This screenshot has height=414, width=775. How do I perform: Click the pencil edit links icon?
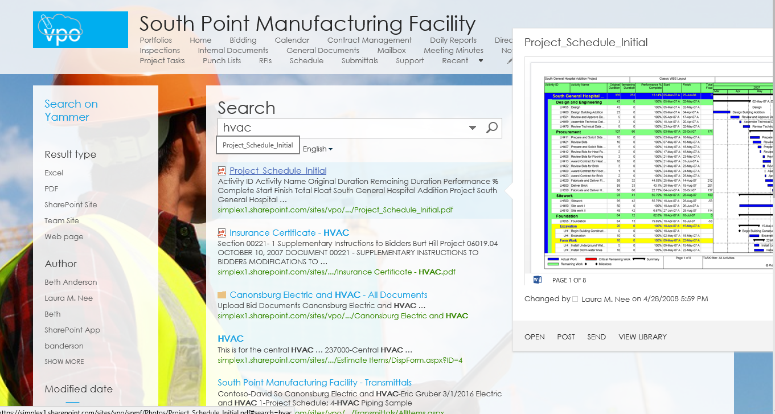[x=510, y=61]
